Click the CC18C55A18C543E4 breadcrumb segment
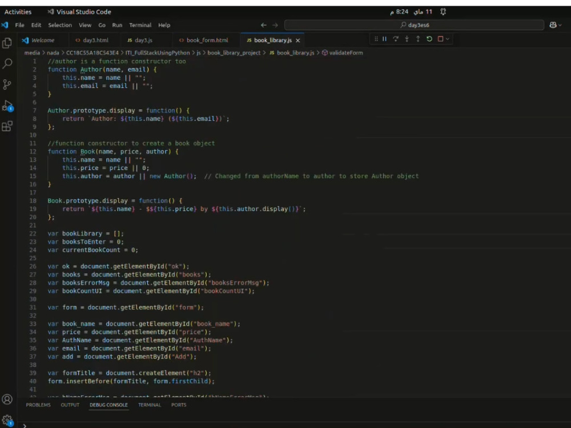The image size is (571, 428). [92, 53]
